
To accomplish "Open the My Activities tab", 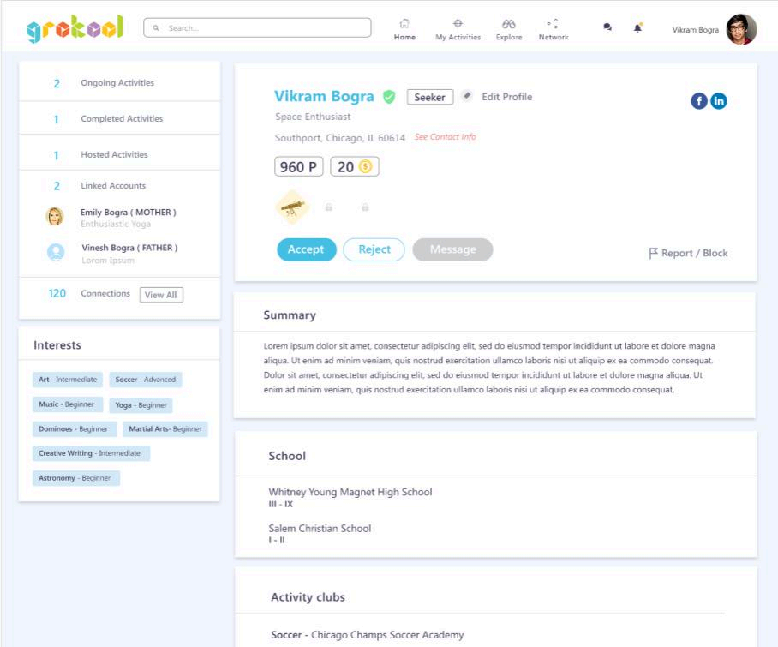I will point(458,29).
